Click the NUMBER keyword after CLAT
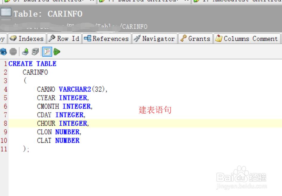The height and width of the screenshot is (196, 282). [67, 141]
